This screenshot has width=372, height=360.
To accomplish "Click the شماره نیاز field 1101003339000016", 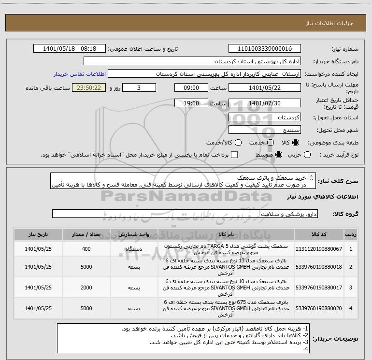I will [265, 49].
